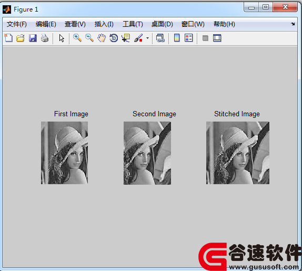Image resolution: width=302 pixels, height=271 pixels.
Task: Click the dock figure arrow at menu bar right
Action: click(293, 24)
